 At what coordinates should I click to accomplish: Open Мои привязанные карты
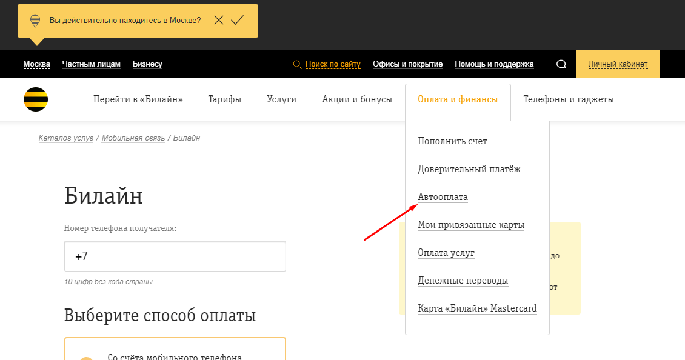point(471,225)
